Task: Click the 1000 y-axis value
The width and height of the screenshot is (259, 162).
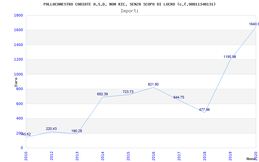Action: pyautogui.click(x=18, y=74)
